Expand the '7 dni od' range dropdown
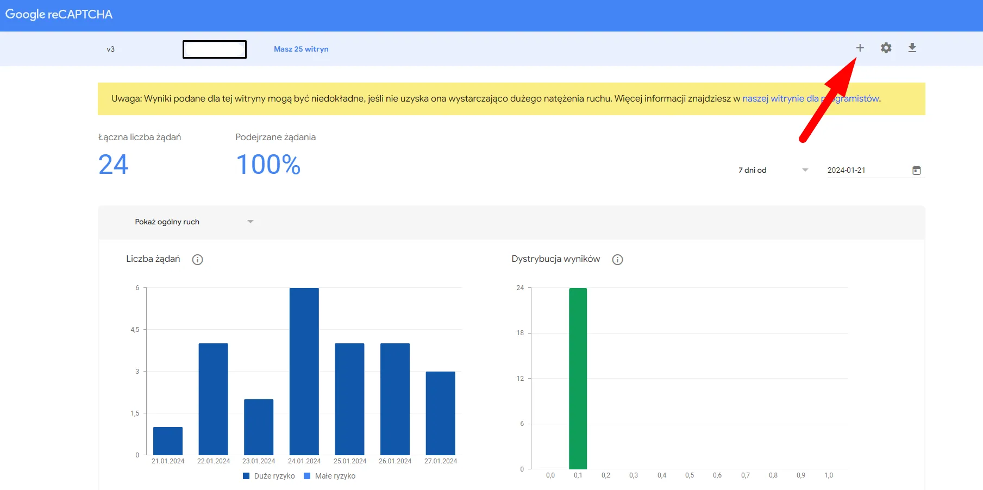 (773, 170)
